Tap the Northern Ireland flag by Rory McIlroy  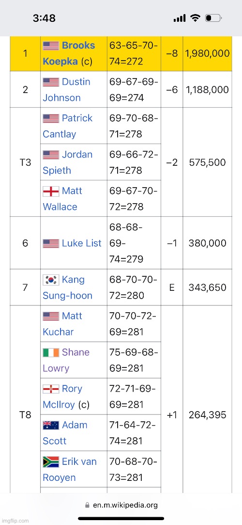[51, 389]
